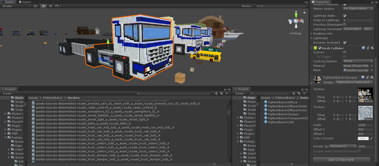Screen dimensions: 379x166
Task: Open Render Queue Geometry+2 dropdown
Action: [343, 146]
